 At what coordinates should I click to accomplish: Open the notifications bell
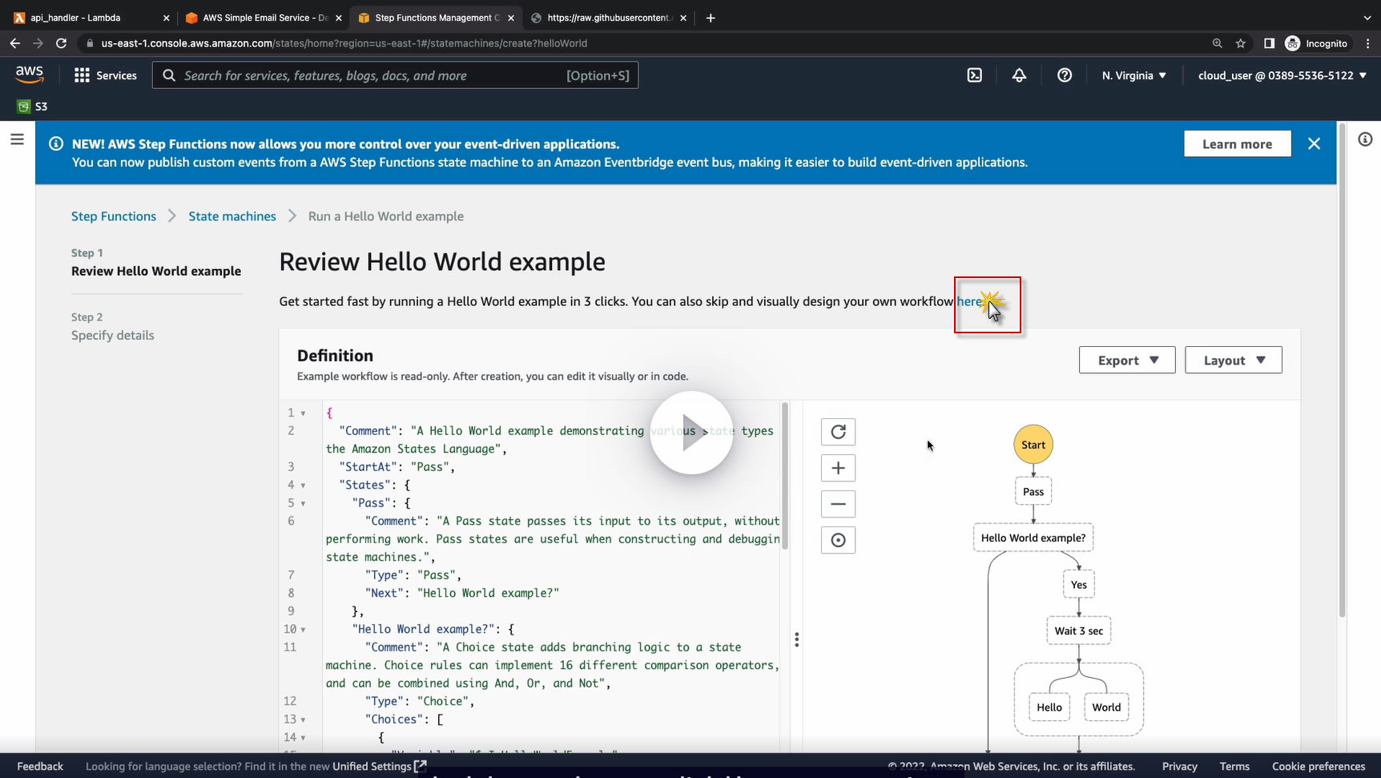coord(1019,75)
